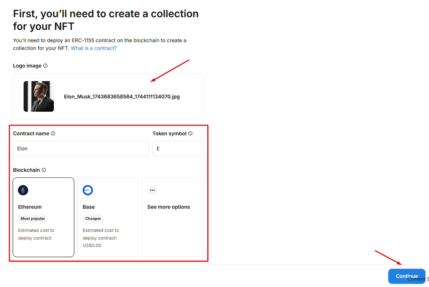Click the info icon next to Contract name
The image size is (429, 287).
pos(53,134)
